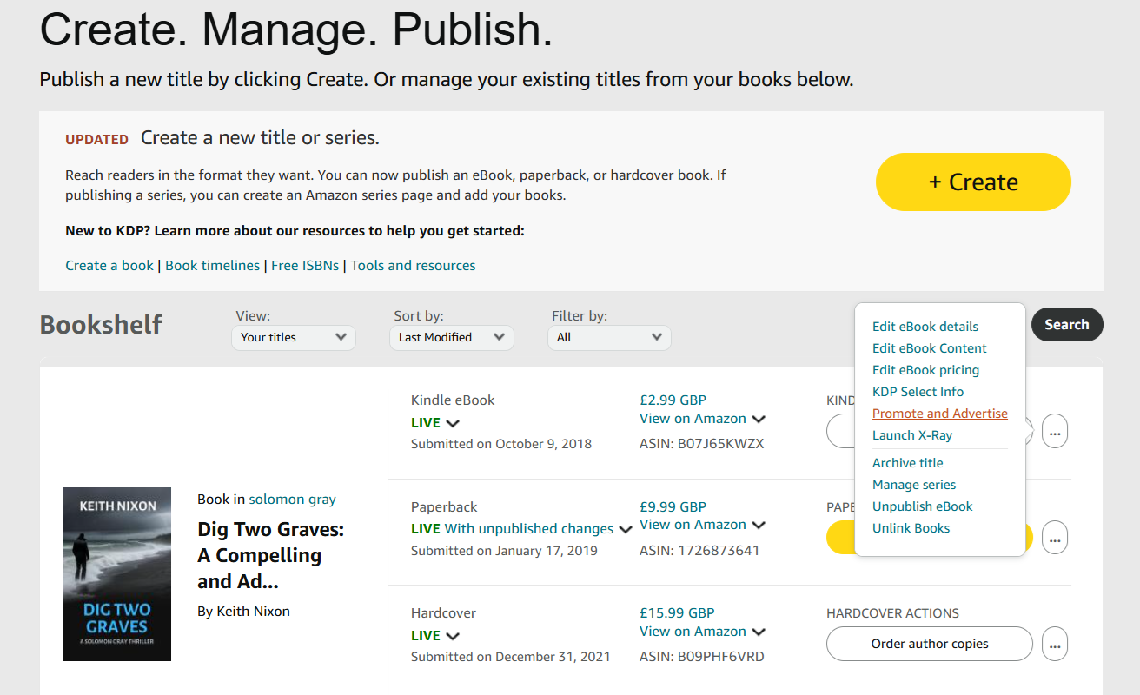This screenshot has width=1140, height=695.
Task: Click the Bookshelf Search button
Action: [1067, 324]
